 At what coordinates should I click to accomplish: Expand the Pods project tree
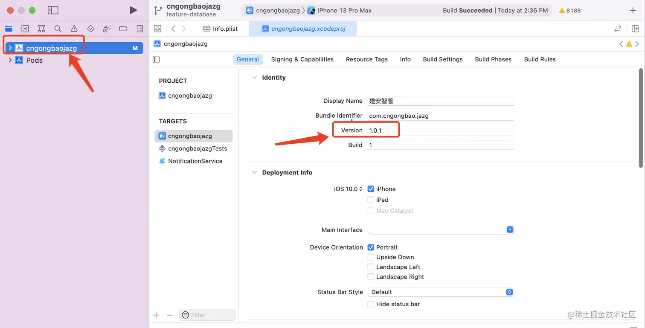tap(10, 60)
